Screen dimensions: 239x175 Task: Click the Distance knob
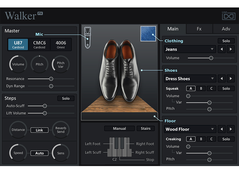[x=18, y=130]
